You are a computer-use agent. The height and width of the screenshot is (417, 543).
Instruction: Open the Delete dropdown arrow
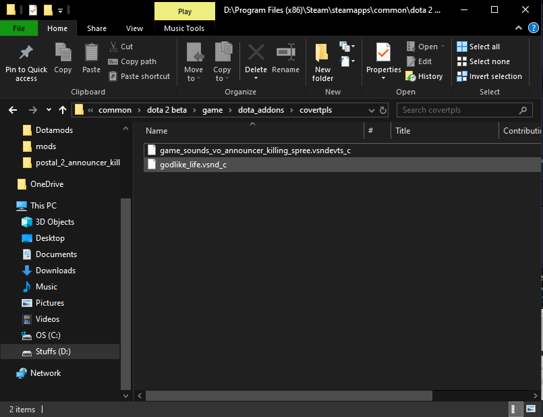256,78
